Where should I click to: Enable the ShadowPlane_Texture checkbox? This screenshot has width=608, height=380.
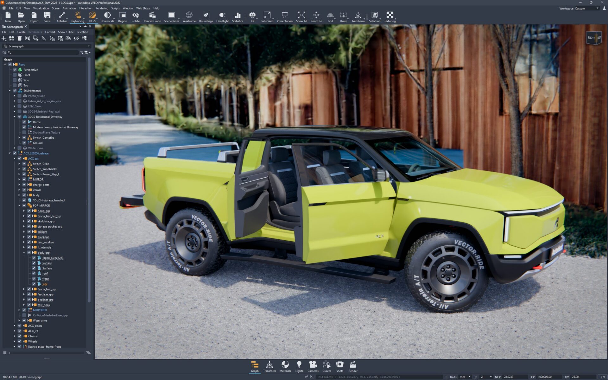(24, 132)
